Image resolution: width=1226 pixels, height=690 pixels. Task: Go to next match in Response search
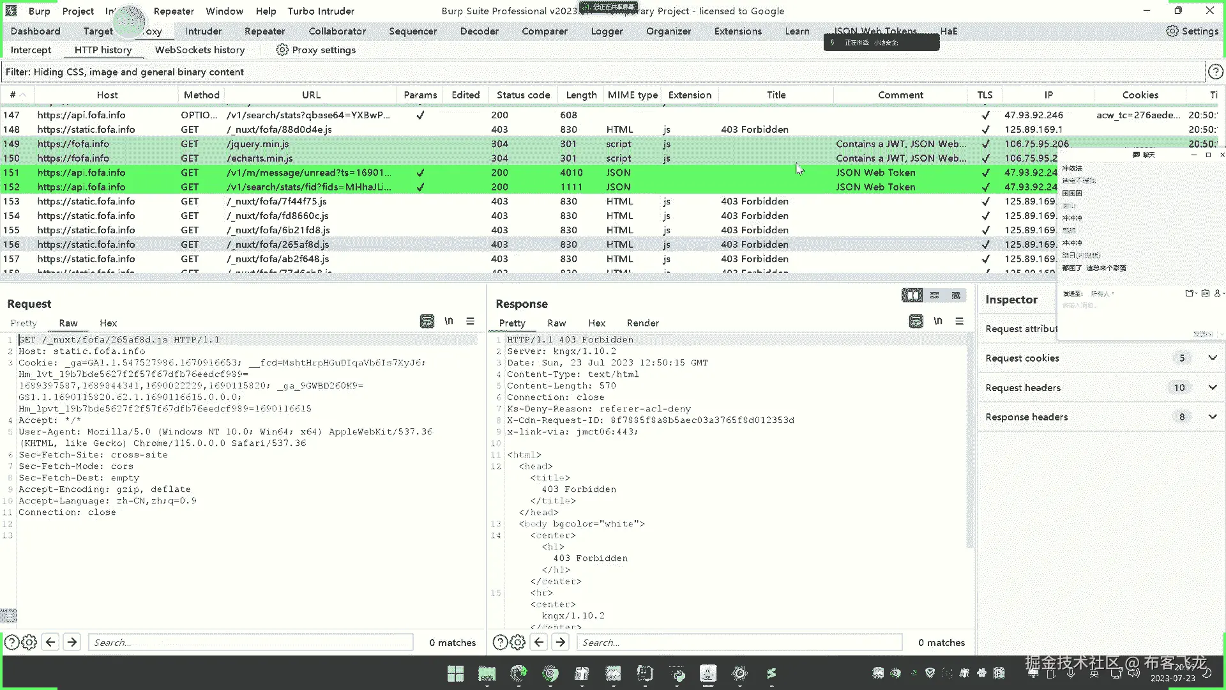[x=561, y=642]
